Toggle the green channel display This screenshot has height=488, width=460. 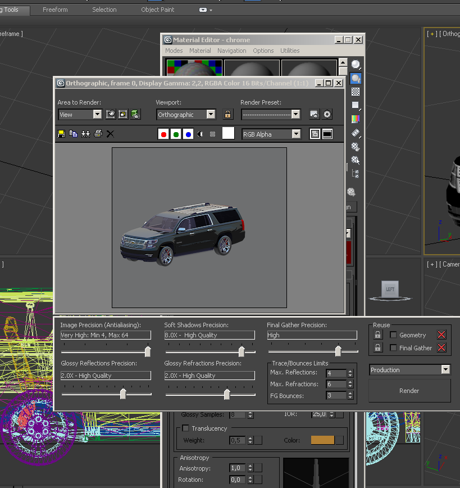pos(176,134)
